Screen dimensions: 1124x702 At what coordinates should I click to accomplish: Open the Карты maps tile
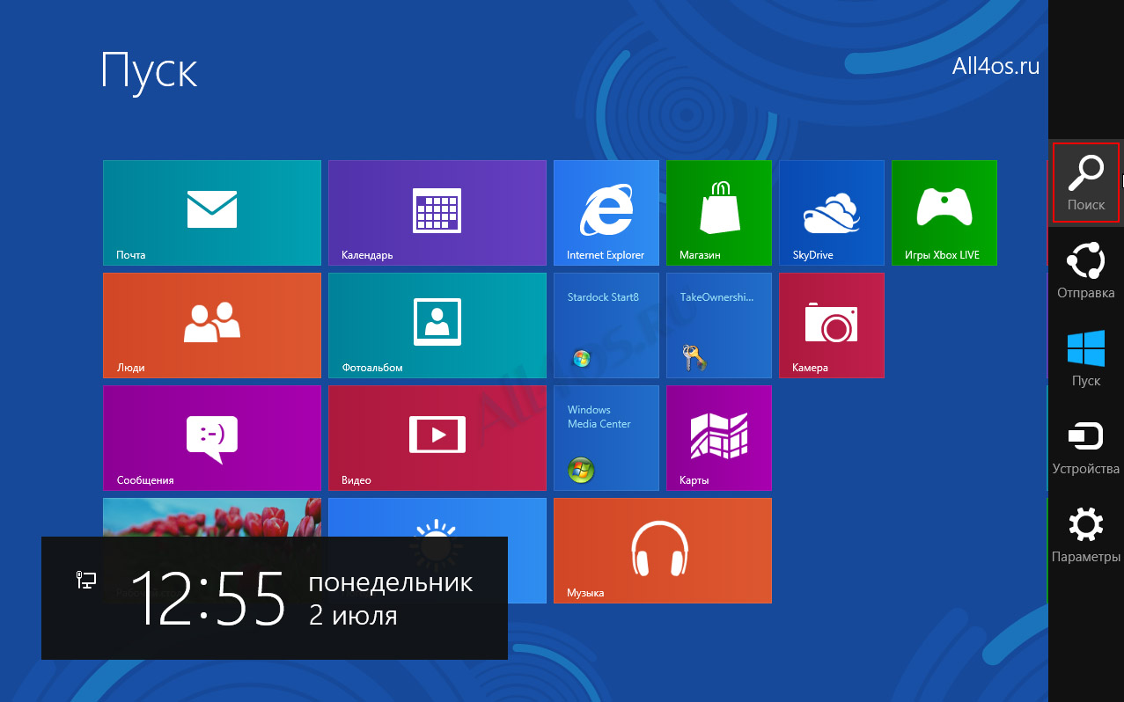coord(719,438)
